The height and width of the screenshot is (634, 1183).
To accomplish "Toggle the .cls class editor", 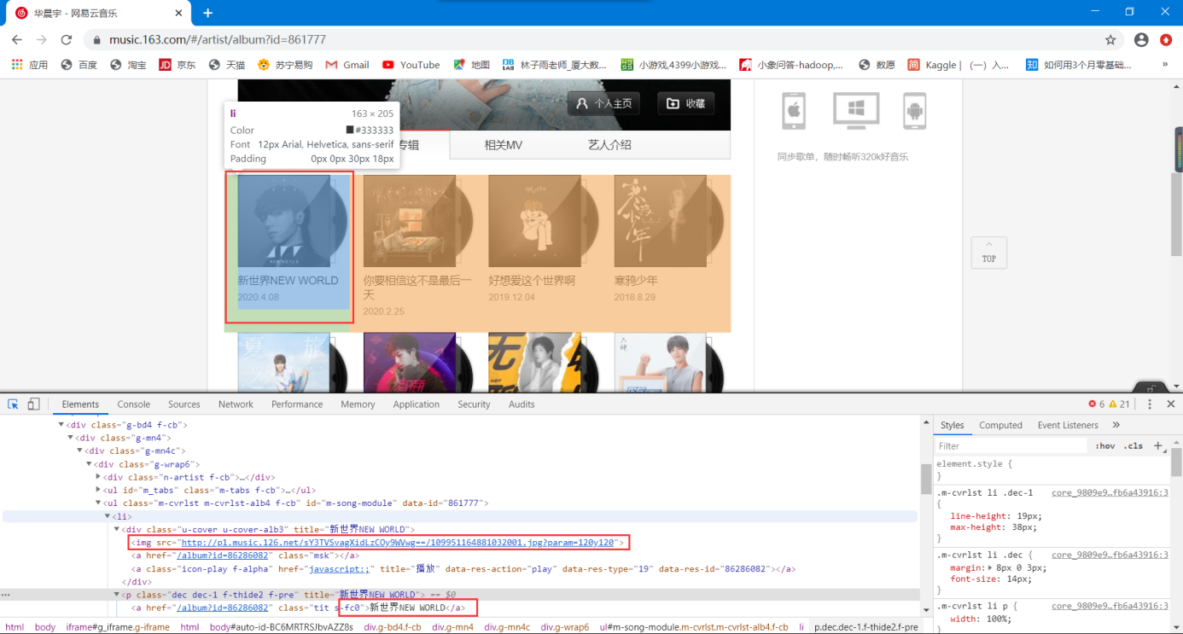I will pyautogui.click(x=1133, y=445).
